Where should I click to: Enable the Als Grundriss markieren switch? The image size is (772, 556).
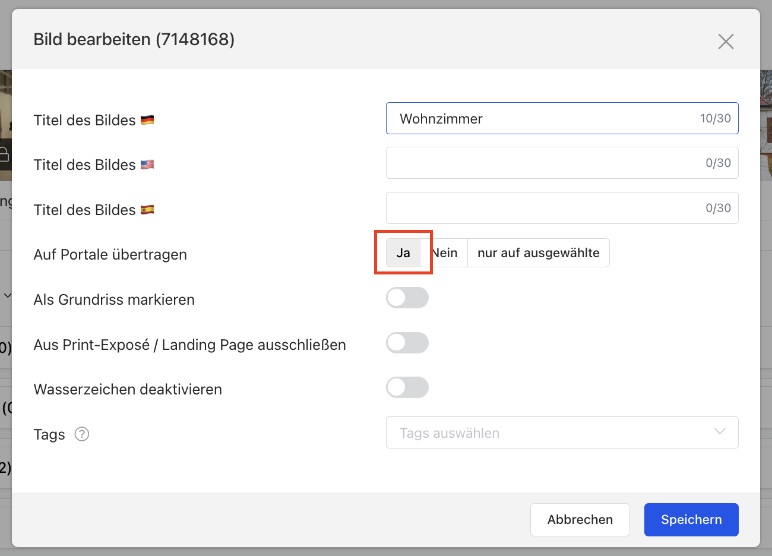407,298
